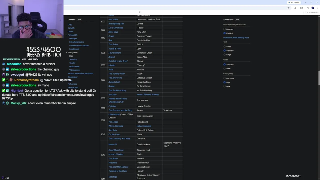Go to Career section
This screenshot has height=180, width=320.
click(x=70, y=31)
